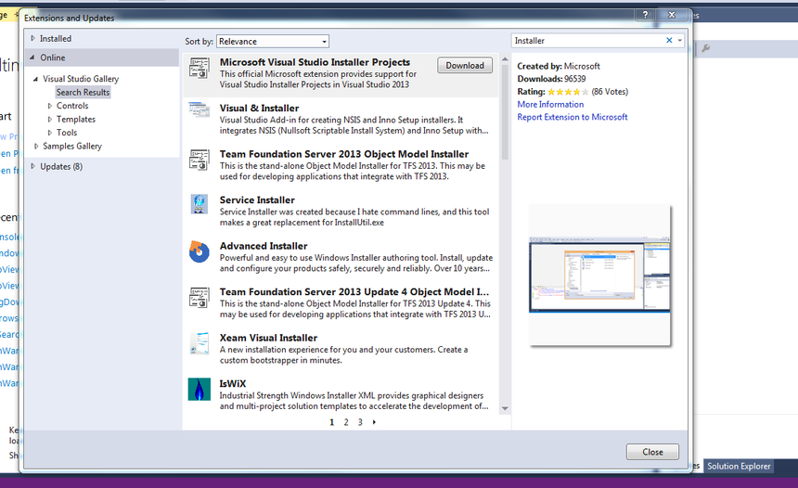Screen dimensions: 798x488
Task: Download Microsoft Visual Studio Installer Projects
Action: pyautogui.click(x=464, y=66)
